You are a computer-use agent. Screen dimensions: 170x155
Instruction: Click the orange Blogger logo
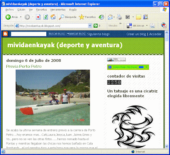(6, 34)
